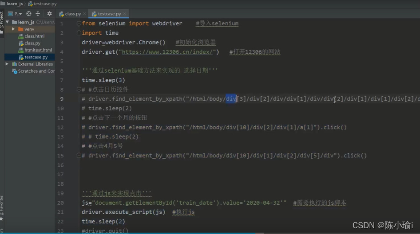Fold the import block at line 1
The width and height of the screenshot is (420, 234).
79,23
